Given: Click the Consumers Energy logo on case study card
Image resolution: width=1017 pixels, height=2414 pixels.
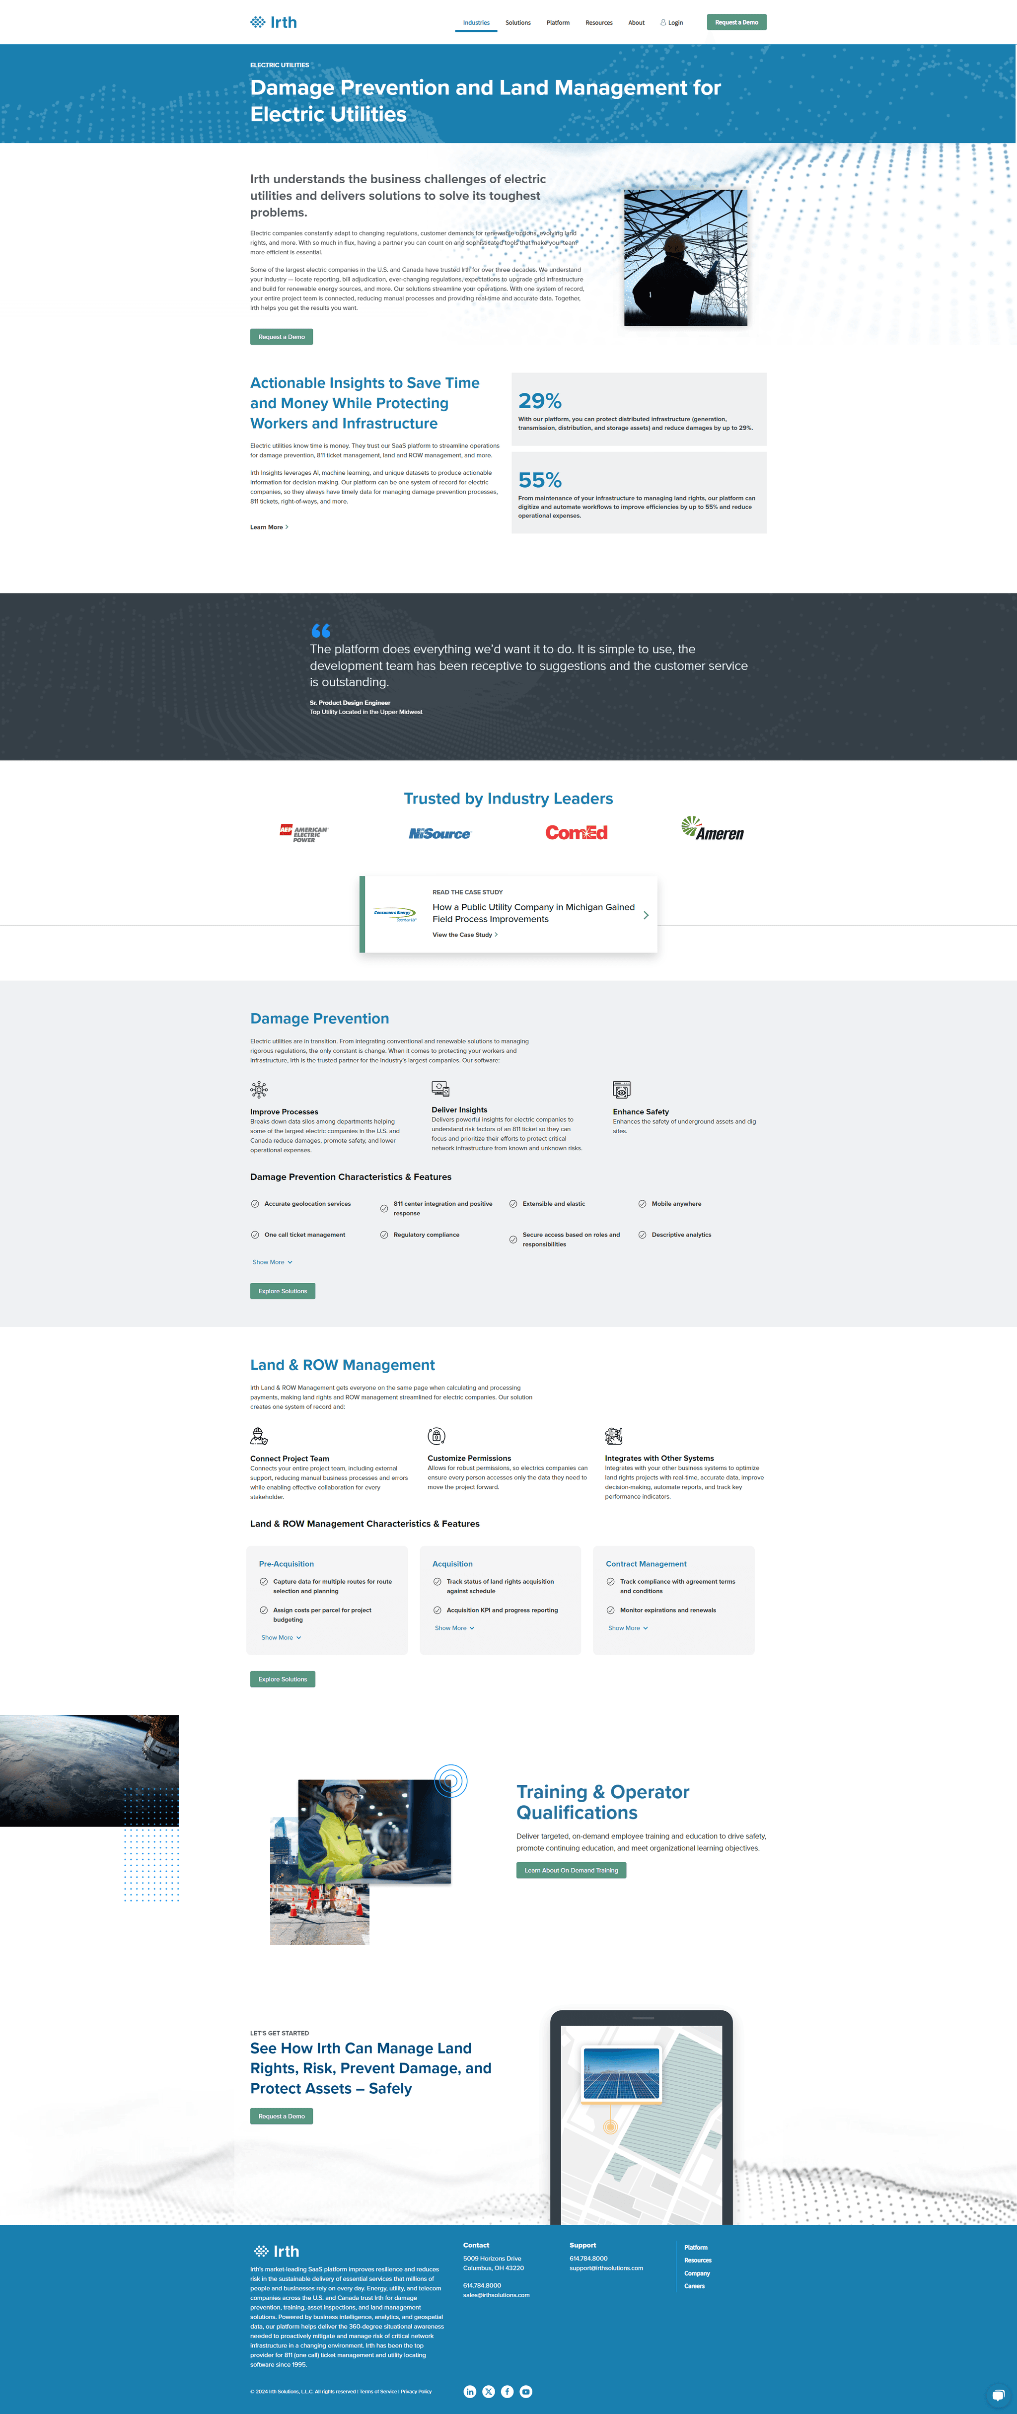Looking at the screenshot, I should click(396, 915).
